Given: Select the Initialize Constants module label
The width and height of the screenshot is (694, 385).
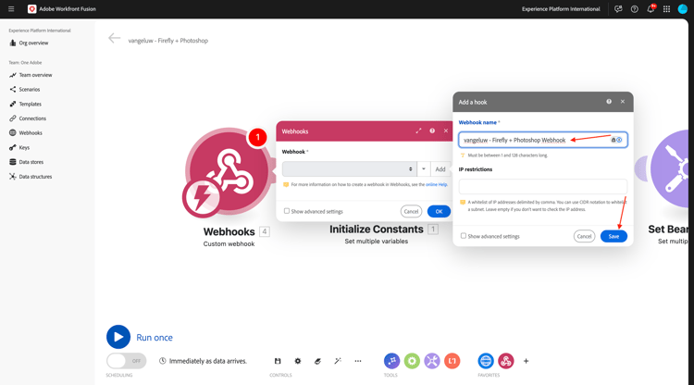Looking at the screenshot, I should pyautogui.click(x=377, y=230).
